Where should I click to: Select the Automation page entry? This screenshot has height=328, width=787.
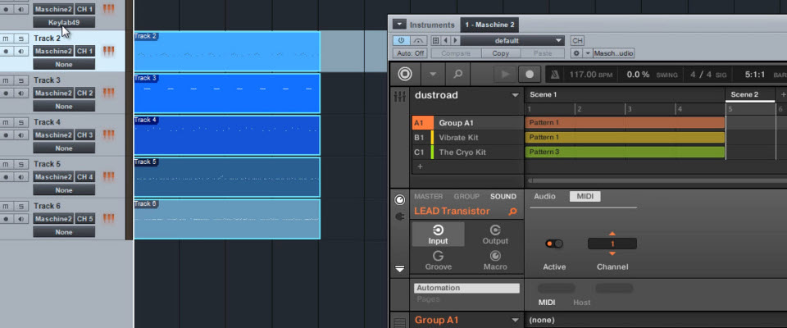tap(466, 289)
